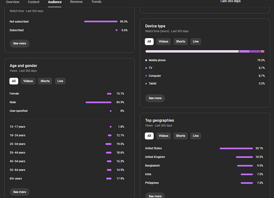This screenshot has height=198, width=274.
Task: Click the pink Tablet segment of device bar
Action: coord(262,51)
